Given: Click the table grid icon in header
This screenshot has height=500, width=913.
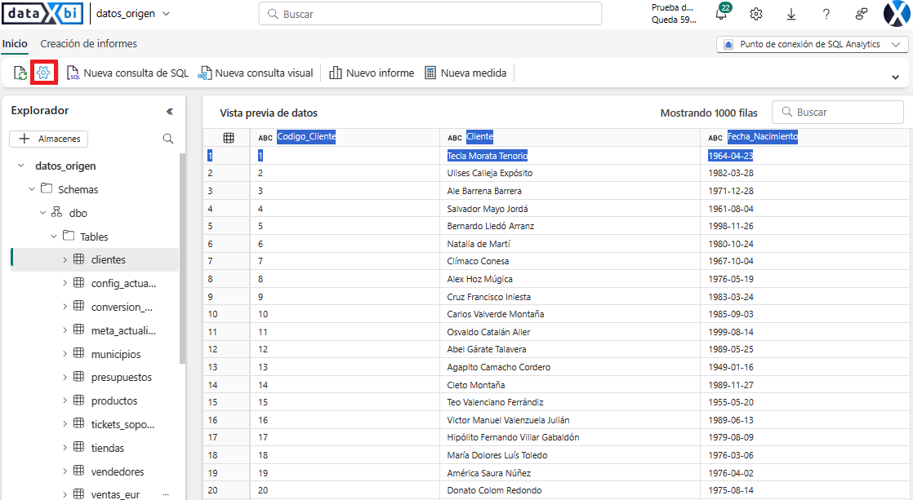Looking at the screenshot, I should pyautogui.click(x=229, y=137).
